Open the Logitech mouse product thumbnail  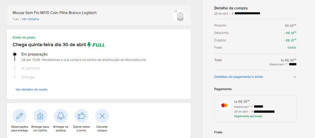[x=179, y=15]
